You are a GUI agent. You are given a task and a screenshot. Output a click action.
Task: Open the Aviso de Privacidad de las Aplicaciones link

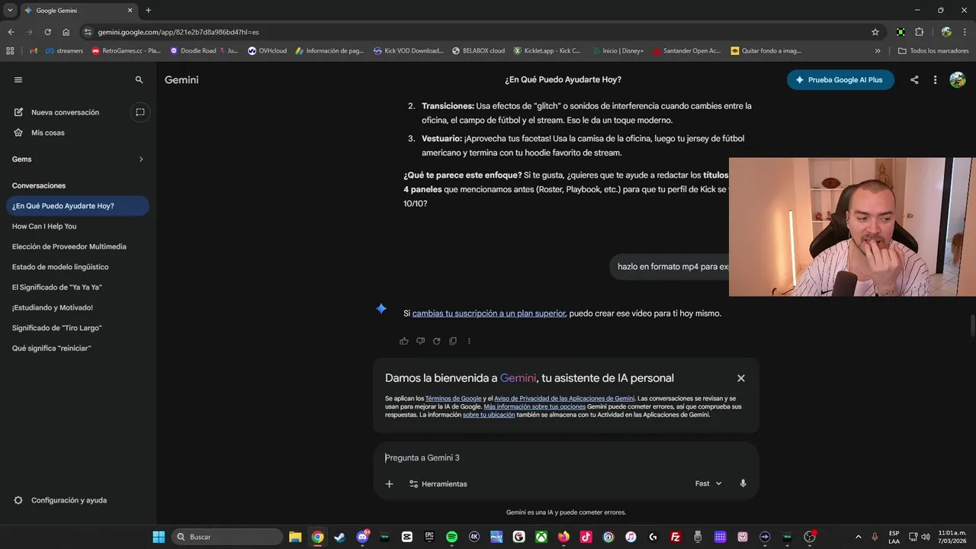[564, 399]
